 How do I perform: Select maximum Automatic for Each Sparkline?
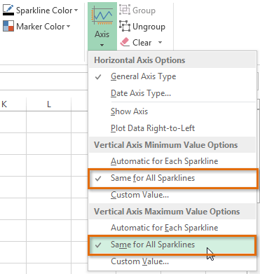[172, 228]
